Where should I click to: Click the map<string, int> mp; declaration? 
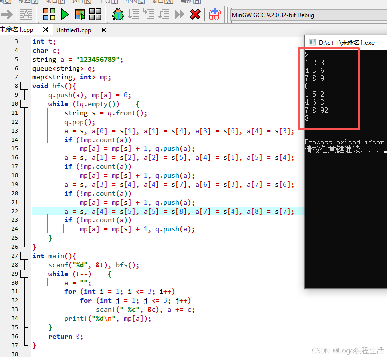(x=72, y=77)
